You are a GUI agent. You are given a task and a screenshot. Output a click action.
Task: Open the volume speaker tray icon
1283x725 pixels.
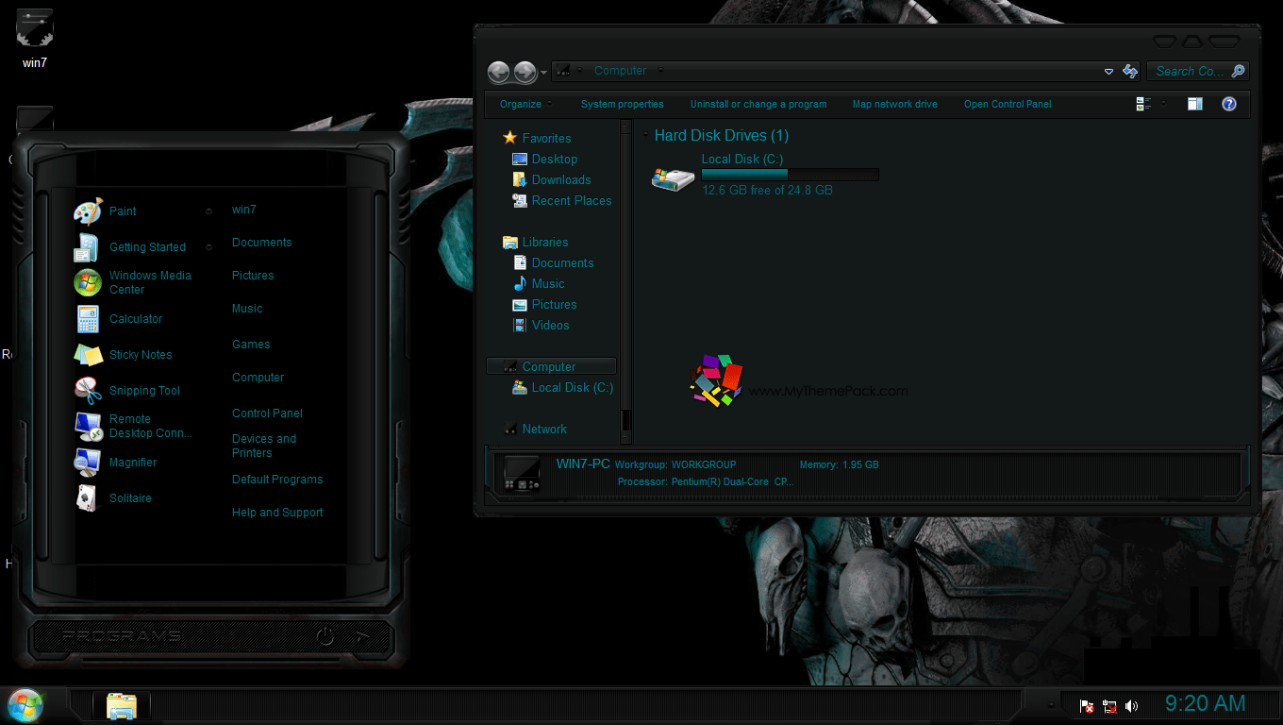1131,706
